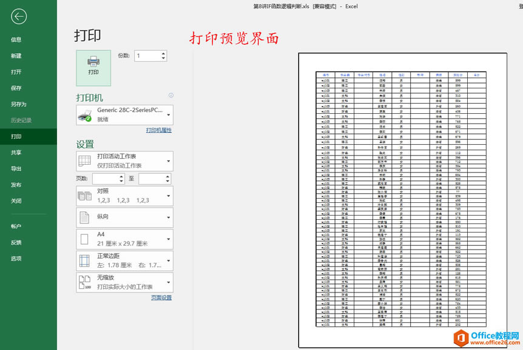Decrease the end page number
The image size is (523, 350).
click(x=167, y=182)
